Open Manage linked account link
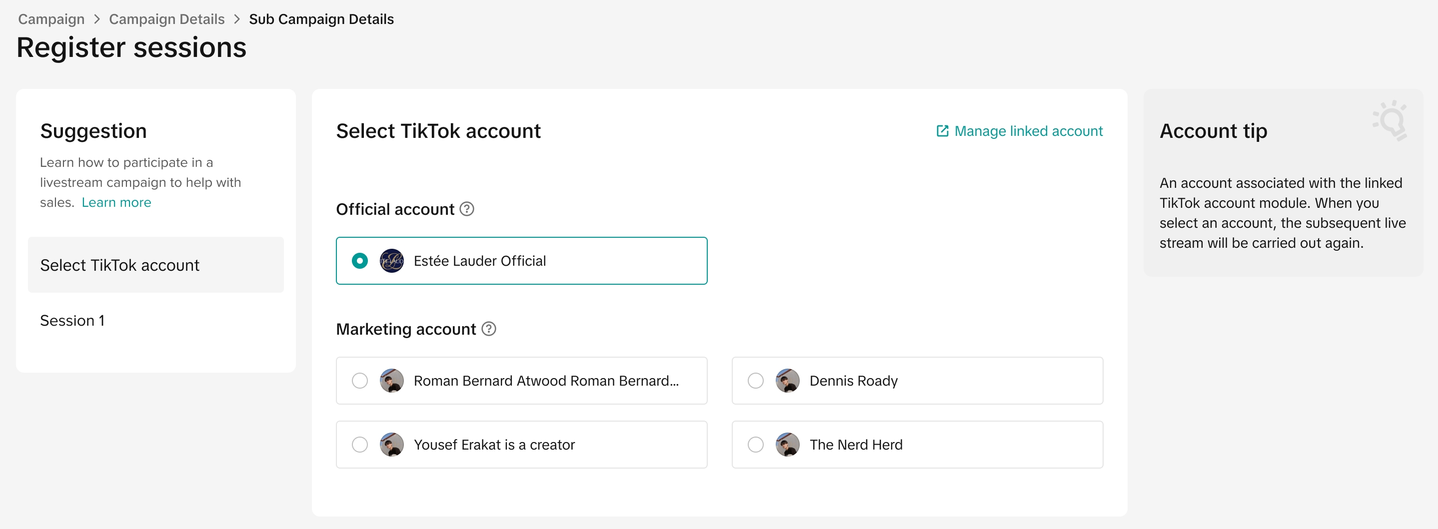The image size is (1438, 529). [1028, 131]
